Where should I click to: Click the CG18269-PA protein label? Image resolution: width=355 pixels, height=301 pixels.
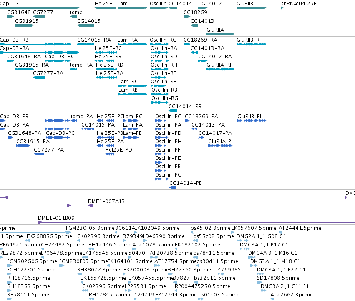point(201,117)
